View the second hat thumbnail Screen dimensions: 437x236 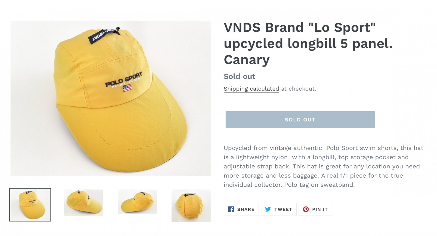pyautogui.click(x=84, y=203)
